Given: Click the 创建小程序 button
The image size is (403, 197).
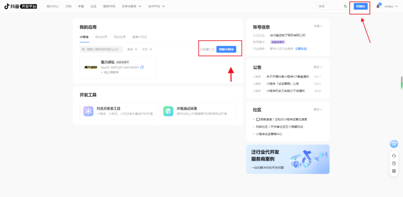Looking at the screenshot, I should point(226,49).
